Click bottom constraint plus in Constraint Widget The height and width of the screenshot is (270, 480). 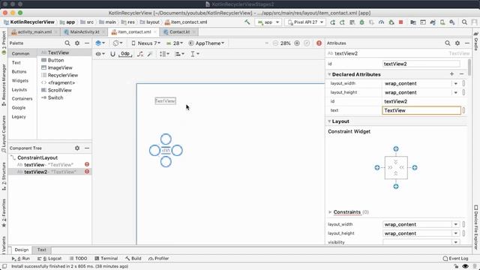click(x=396, y=187)
